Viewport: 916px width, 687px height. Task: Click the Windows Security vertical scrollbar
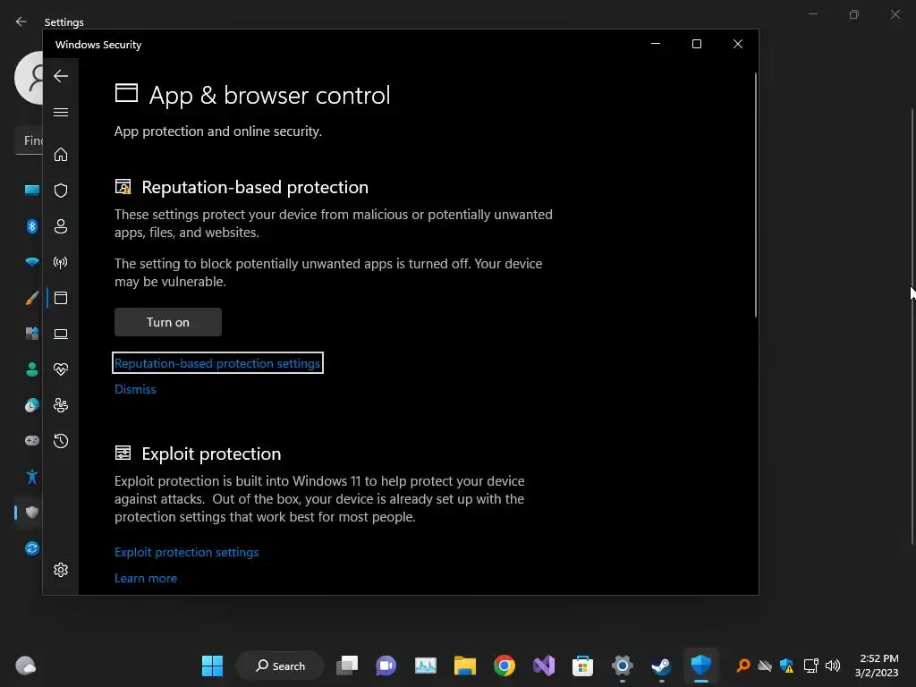click(755, 195)
